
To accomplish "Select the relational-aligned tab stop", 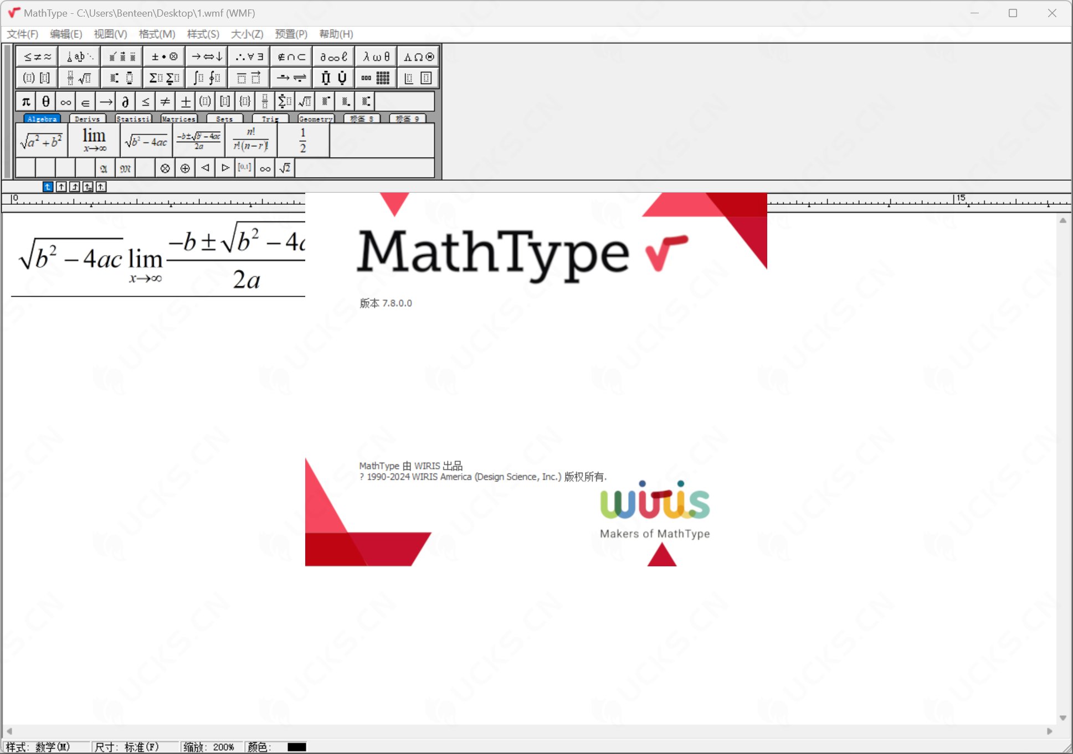I will coord(88,187).
